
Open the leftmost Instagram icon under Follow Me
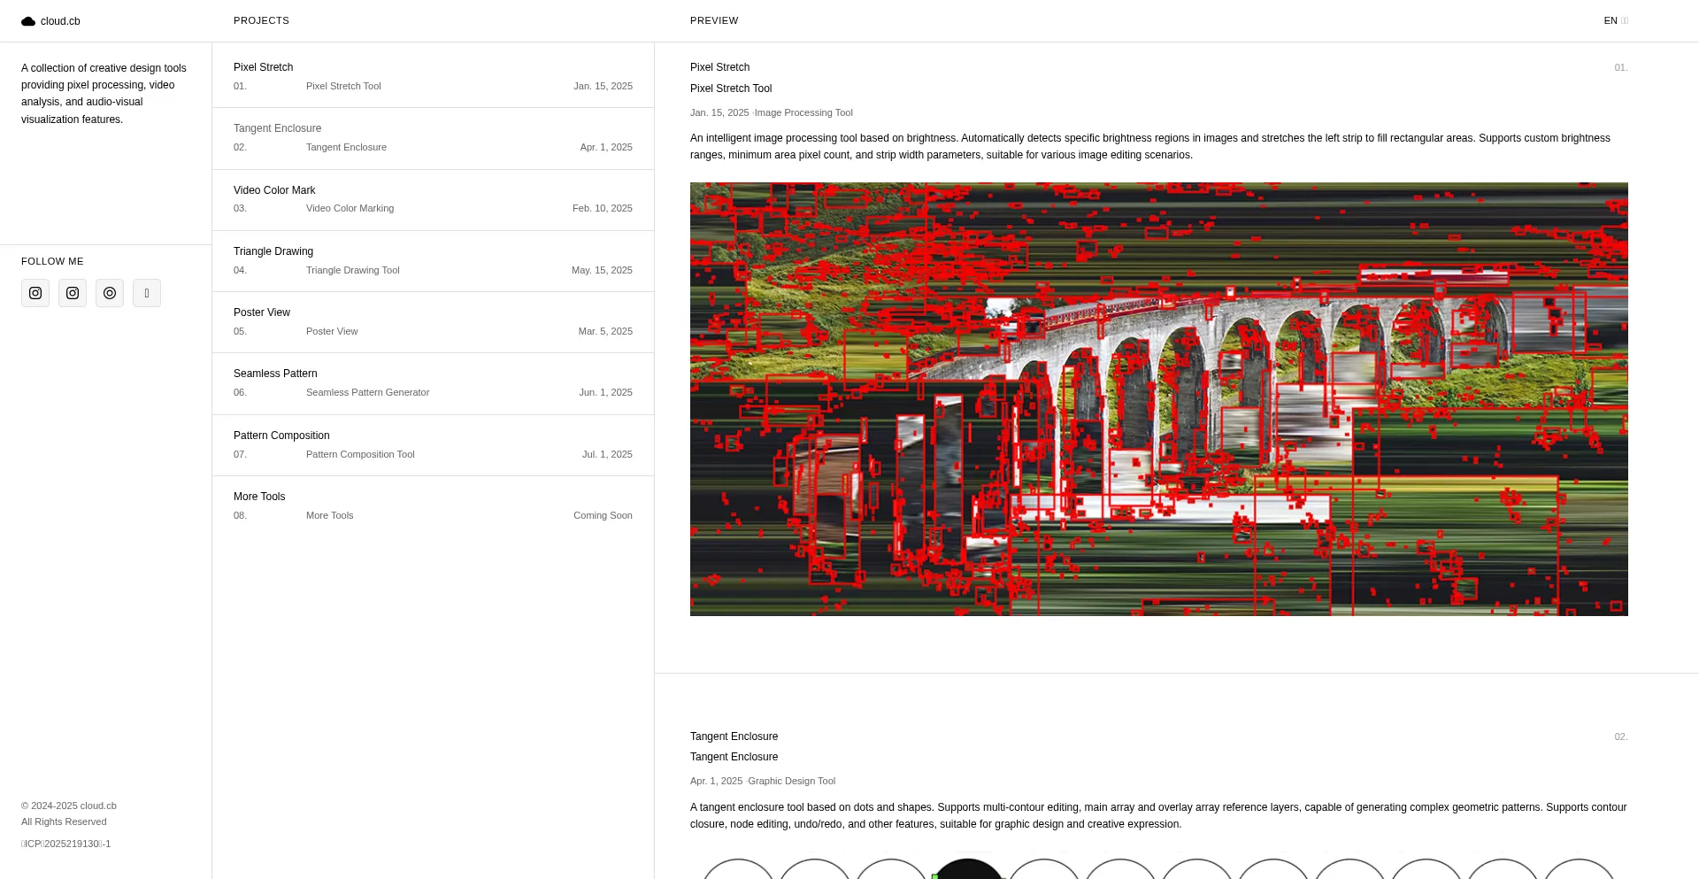pyautogui.click(x=35, y=293)
